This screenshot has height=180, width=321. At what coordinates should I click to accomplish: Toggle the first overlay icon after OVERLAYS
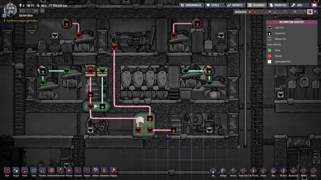click(251, 12)
